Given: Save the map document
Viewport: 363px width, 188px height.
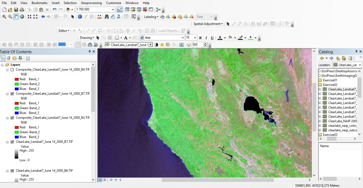Looking at the screenshot, I should click(16, 10).
